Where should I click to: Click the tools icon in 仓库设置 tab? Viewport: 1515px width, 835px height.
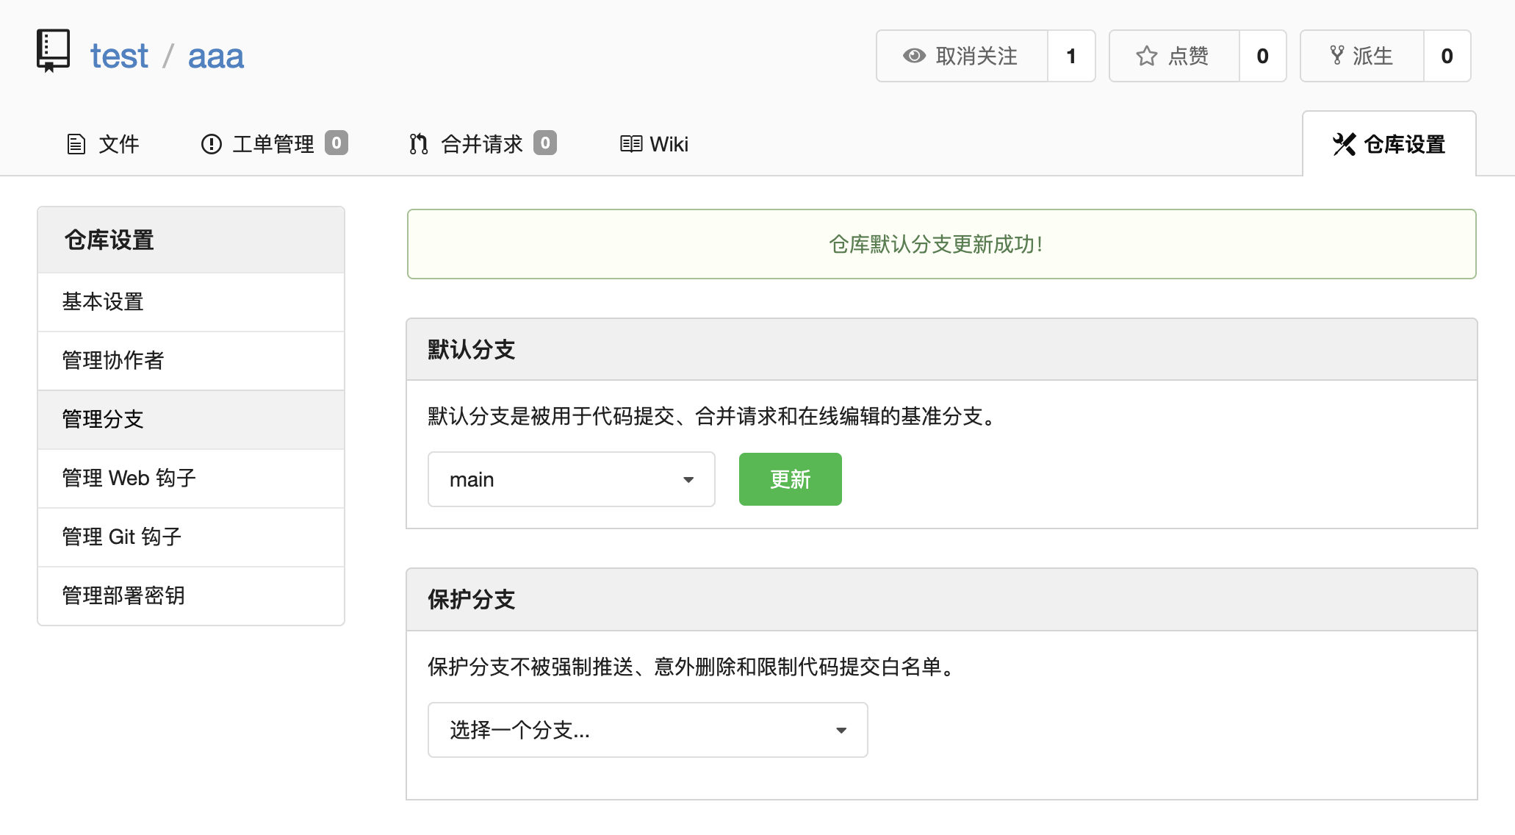coord(1344,144)
